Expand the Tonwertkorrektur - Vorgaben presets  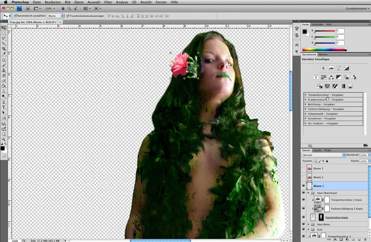tap(306, 95)
